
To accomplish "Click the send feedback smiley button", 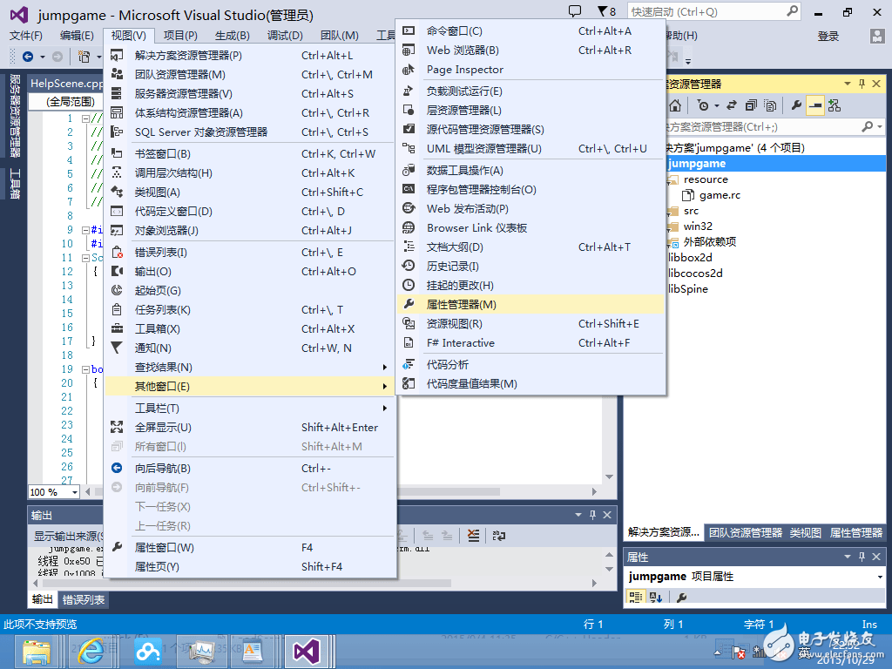I will tap(576, 10).
